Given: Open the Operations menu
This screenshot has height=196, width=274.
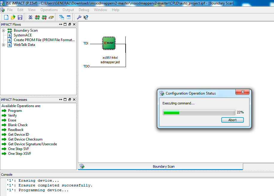Looking at the screenshot, I should 49,10.
